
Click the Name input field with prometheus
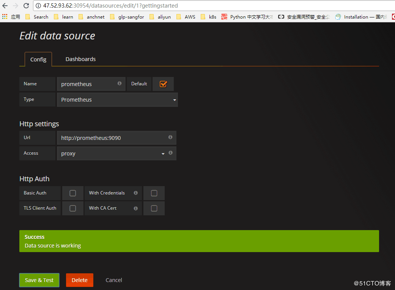(91, 84)
